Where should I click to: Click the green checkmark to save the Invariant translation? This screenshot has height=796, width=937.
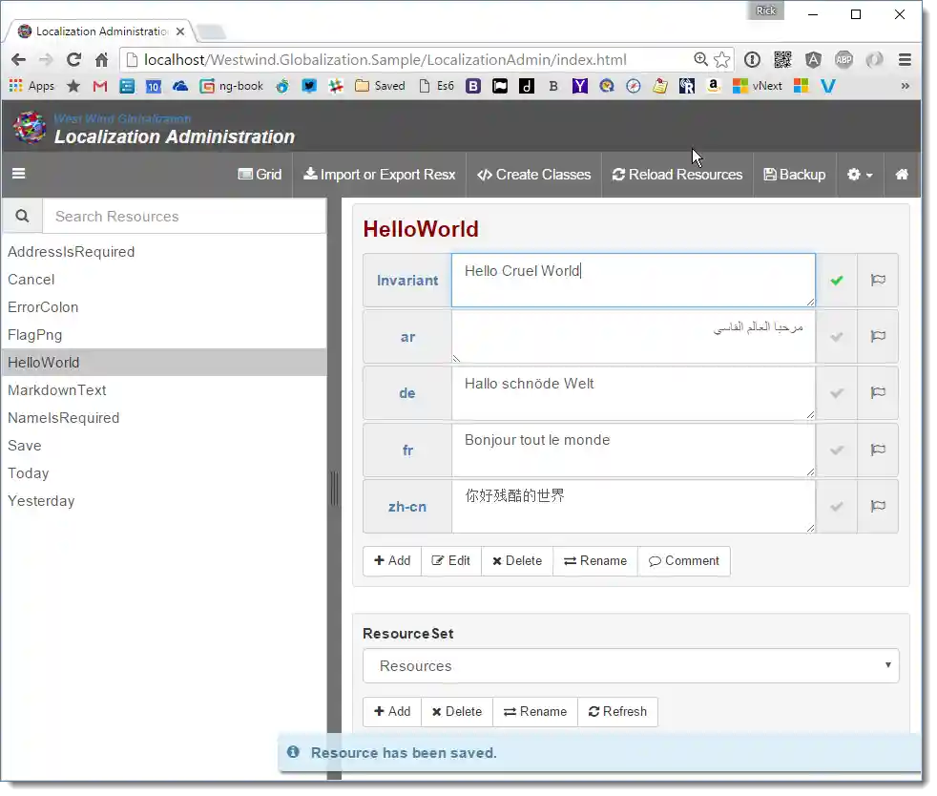(837, 280)
